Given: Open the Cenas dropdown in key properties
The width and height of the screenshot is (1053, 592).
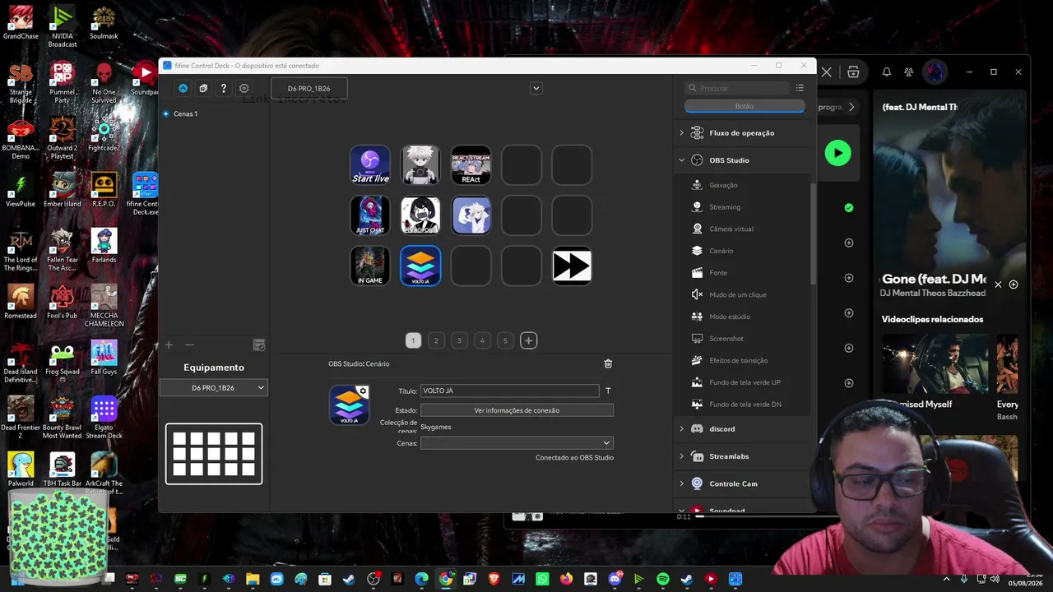Looking at the screenshot, I should pos(517,443).
